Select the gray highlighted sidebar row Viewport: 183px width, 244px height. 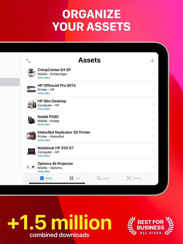[10, 82]
